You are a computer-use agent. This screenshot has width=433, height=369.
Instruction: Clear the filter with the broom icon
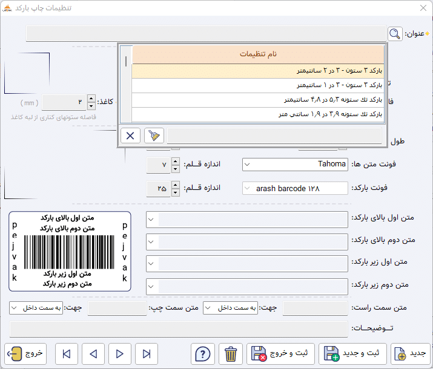tap(154, 136)
